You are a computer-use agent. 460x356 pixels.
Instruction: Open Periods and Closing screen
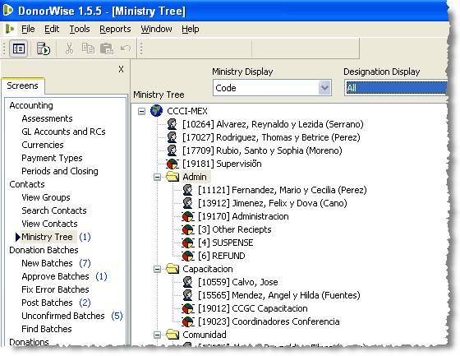60,171
